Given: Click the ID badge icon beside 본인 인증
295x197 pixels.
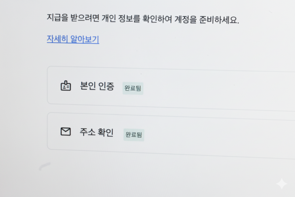Looking at the screenshot, I should [x=66, y=86].
